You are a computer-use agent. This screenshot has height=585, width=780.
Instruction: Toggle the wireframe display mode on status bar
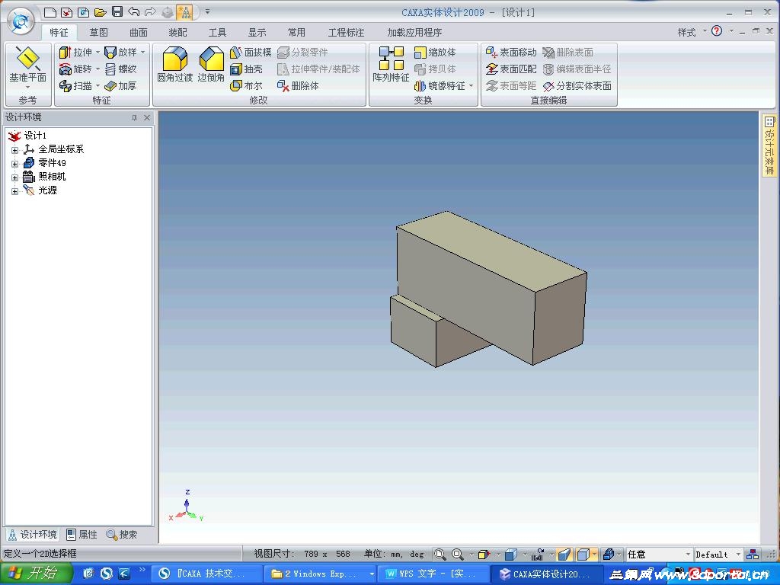(584, 554)
